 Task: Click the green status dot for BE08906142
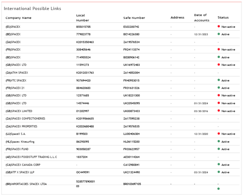pyautogui.click(x=219, y=57)
